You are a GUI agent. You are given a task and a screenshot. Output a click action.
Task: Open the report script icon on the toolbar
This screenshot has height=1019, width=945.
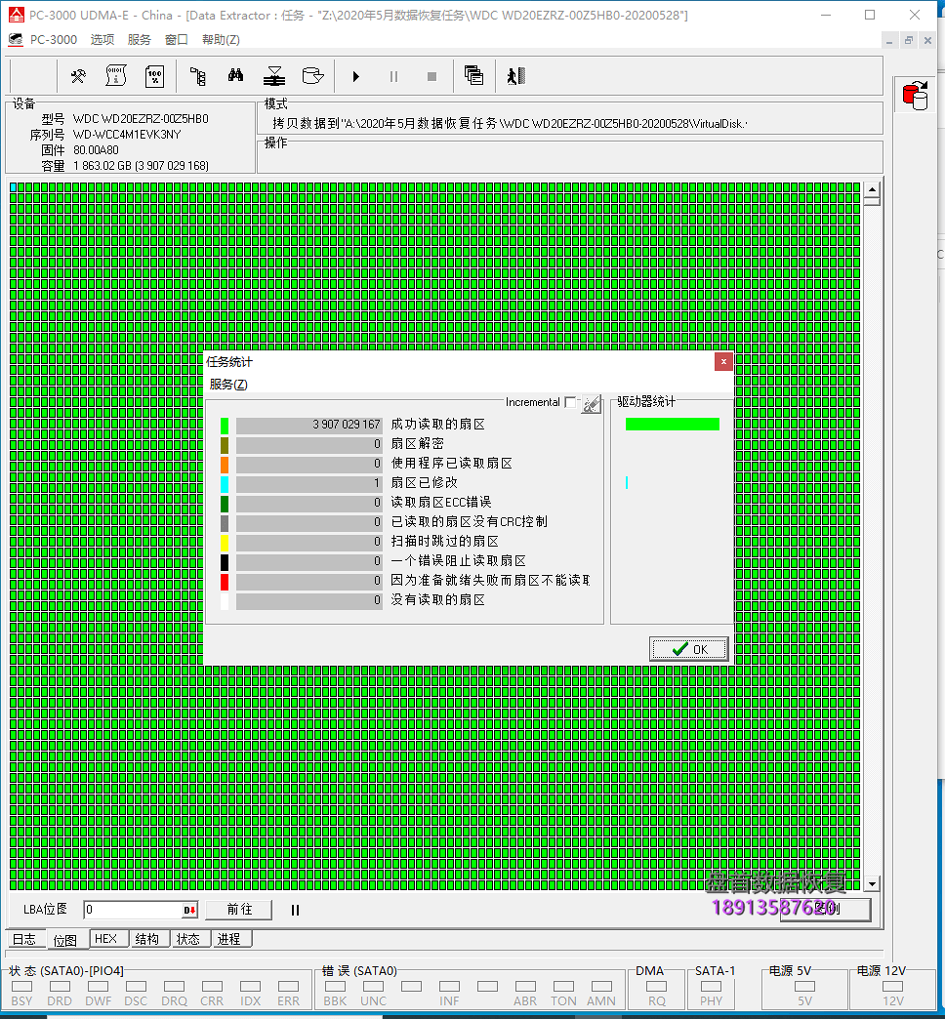(x=116, y=75)
